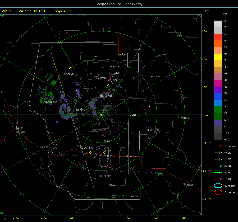Screen dimensions: 238x222
Task: Click the mauve pink swatch between 45 and 42
Action: pos(218,77)
